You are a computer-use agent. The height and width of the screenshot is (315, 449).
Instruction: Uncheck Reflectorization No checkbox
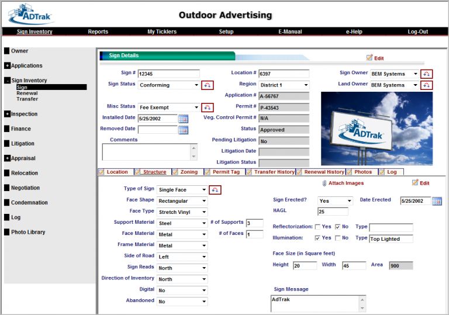click(337, 227)
